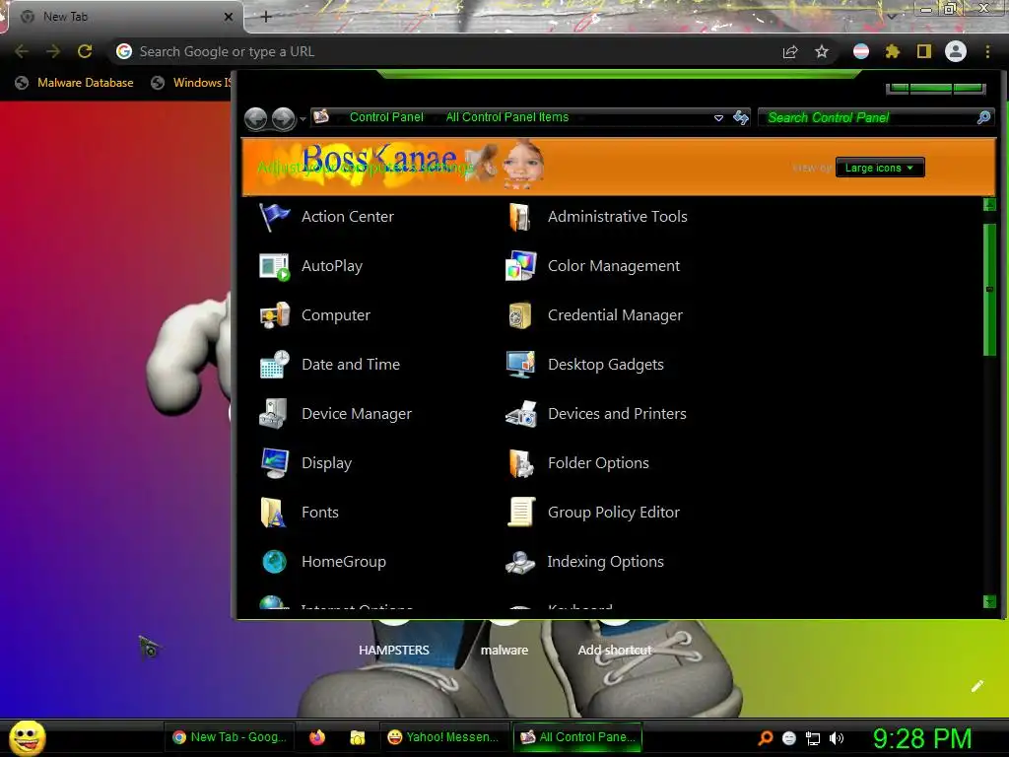Switch to New Tab - Google taskbar button
Screen dimensions: 1009x757
pyautogui.click(x=230, y=737)
